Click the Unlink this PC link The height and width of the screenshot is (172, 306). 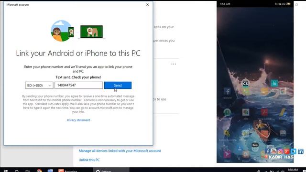tap(89, 160)
